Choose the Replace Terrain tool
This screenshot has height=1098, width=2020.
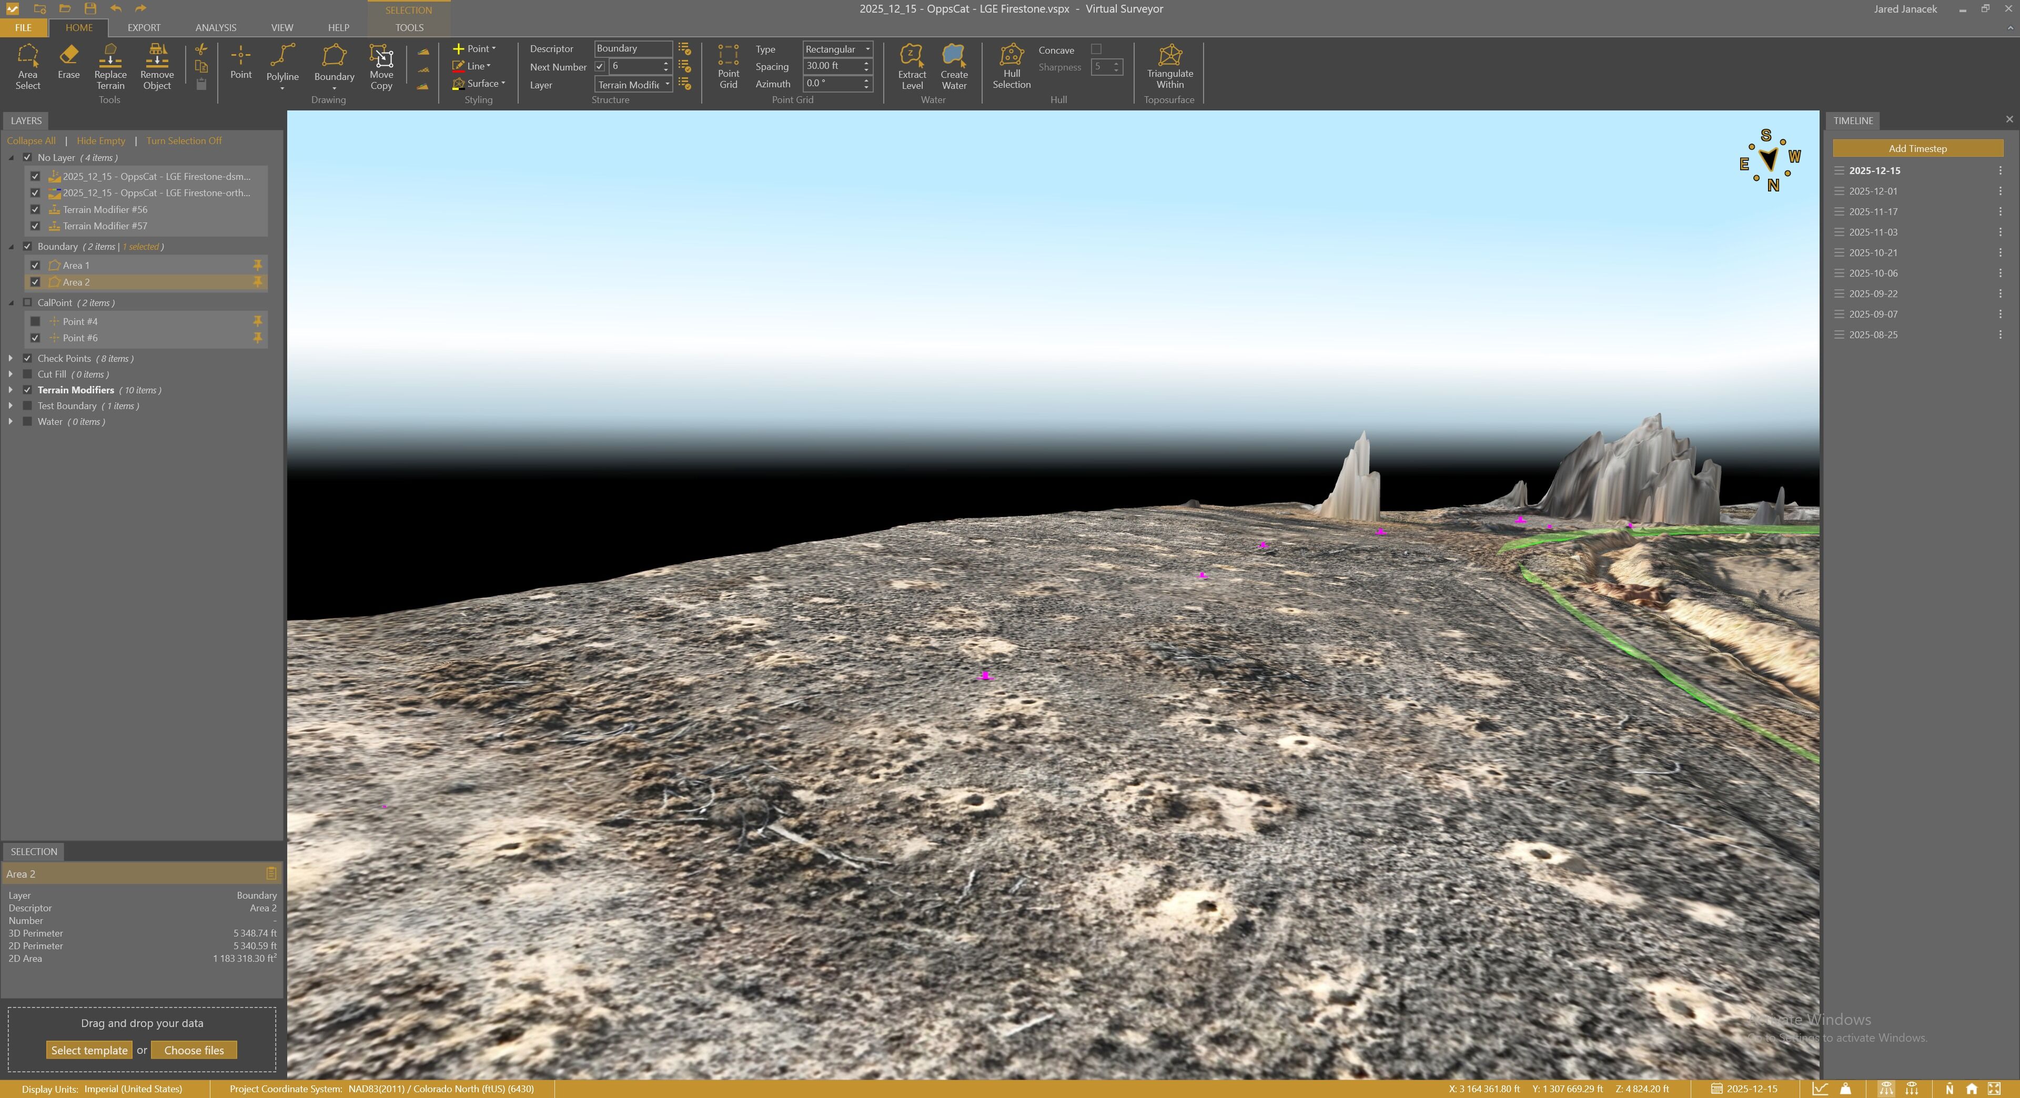[x=110, y=67]
